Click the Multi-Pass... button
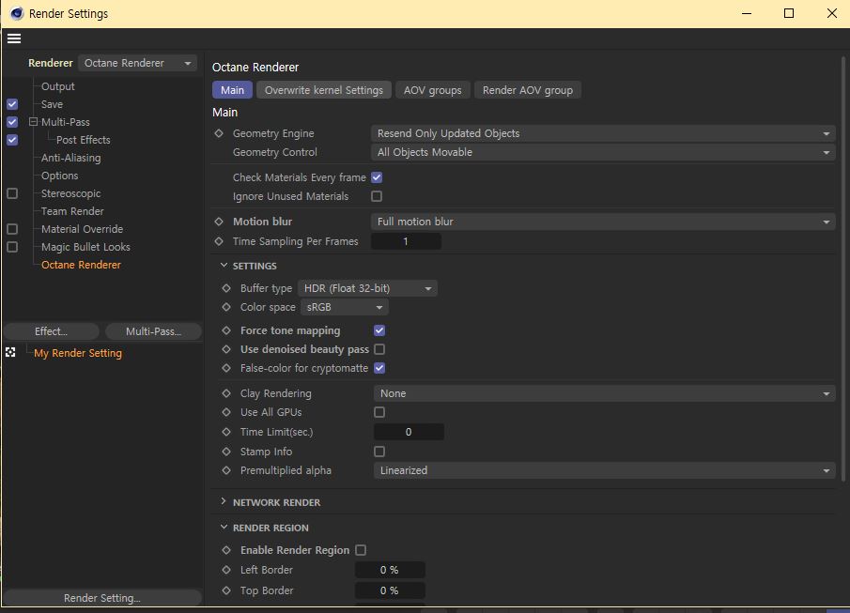Screen dimensions: 850x613 153,331
